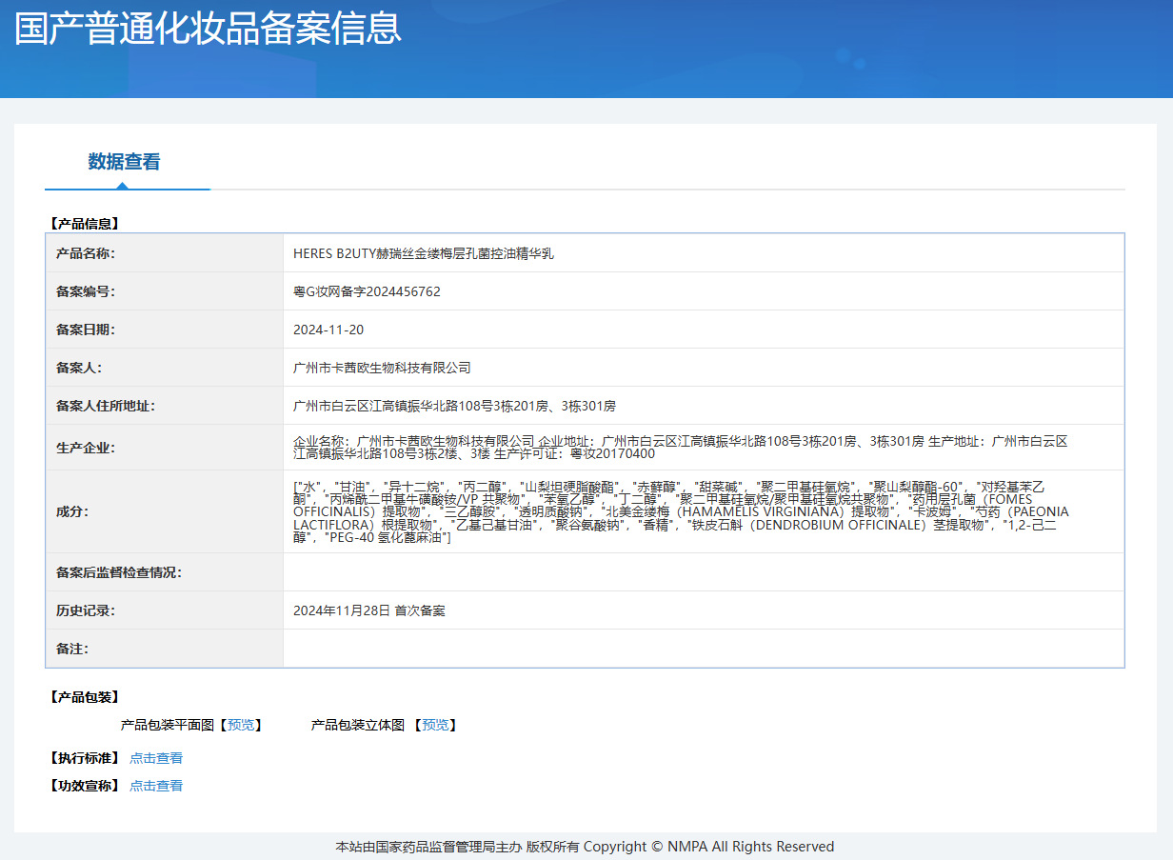
Task: Open 产品包装立体图 预览 link
Action: point(436,725)
